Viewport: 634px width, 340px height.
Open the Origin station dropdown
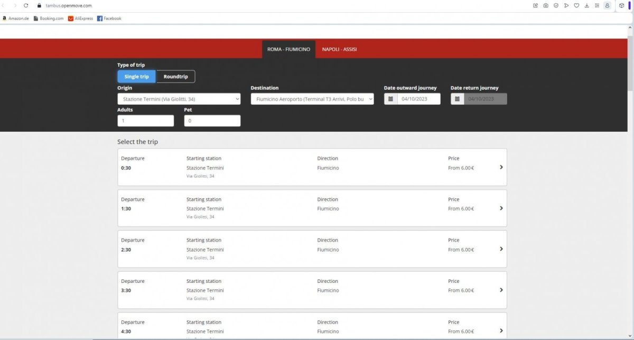[x=179, y=99]
